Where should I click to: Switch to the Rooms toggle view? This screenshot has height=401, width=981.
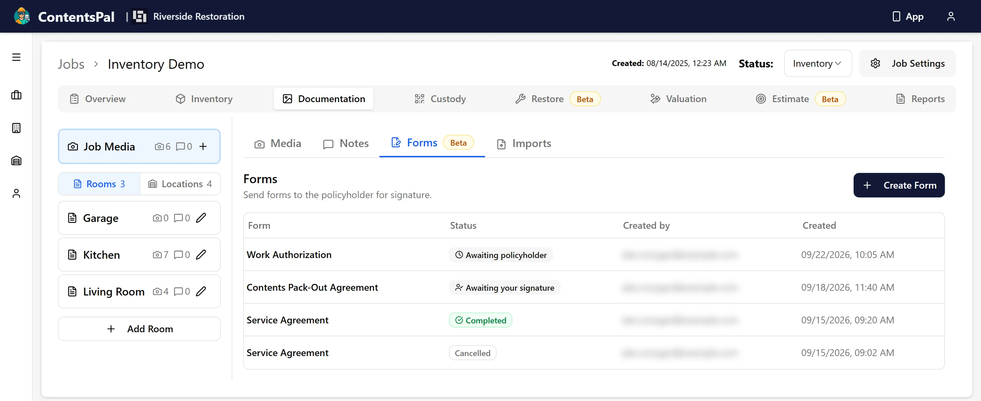99,184
